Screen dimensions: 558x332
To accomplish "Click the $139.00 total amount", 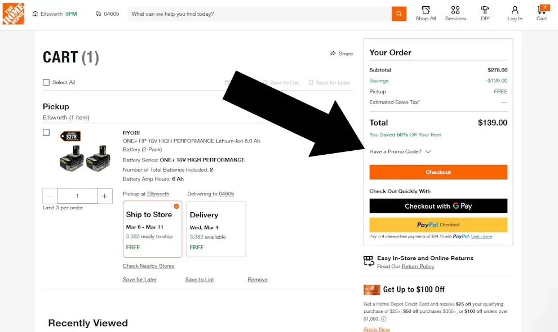I will 493,123.
